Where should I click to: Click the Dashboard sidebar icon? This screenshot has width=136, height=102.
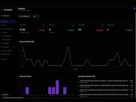[1, 21]
